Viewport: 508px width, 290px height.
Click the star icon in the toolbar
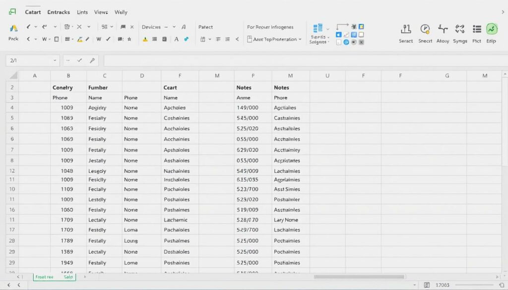[129, 39]
